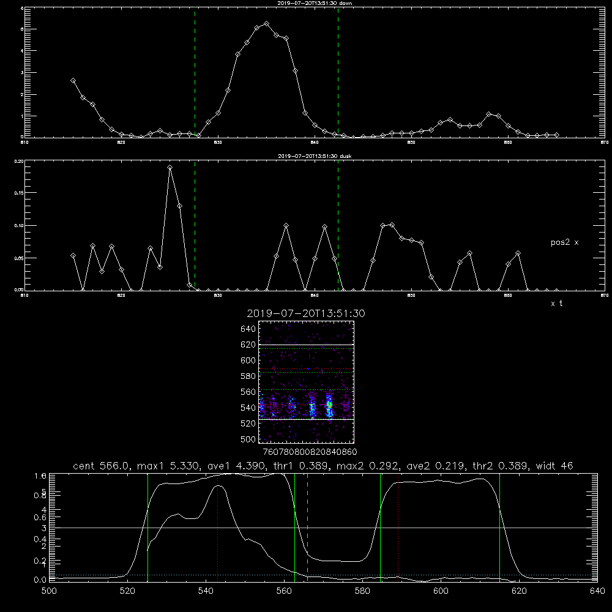
Task: Click the 'x t' label
Action: pyautogui.click(x=556, y=304)
